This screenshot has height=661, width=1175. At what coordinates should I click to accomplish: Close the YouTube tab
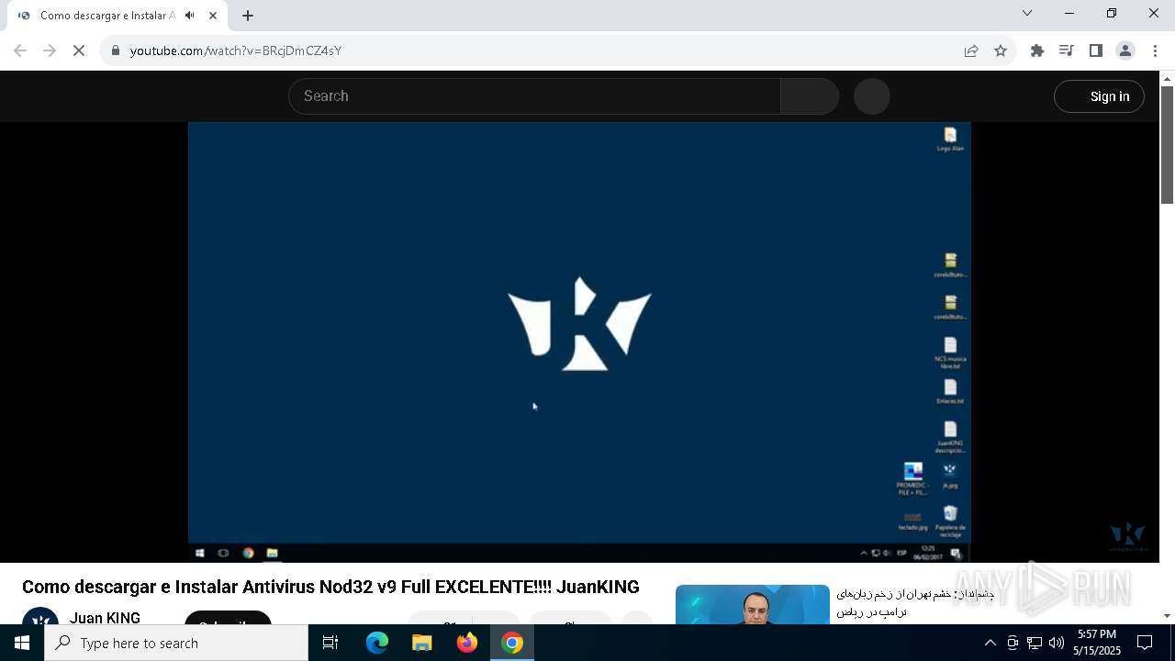click(x=213, y=16)
